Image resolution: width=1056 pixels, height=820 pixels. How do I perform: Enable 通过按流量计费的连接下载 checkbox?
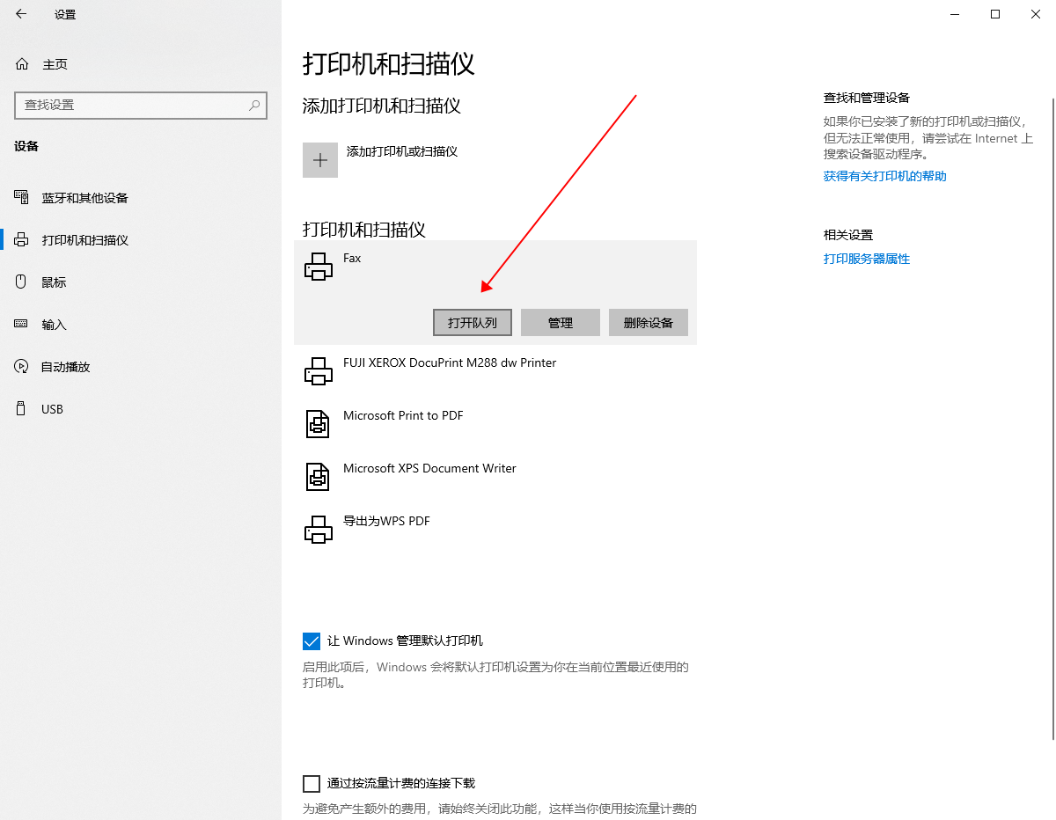pos(312,783)
